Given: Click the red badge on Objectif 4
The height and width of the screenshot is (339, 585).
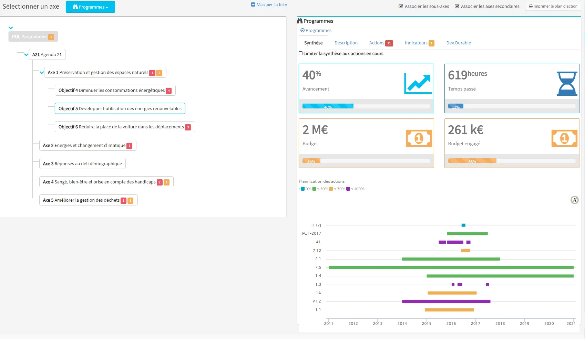Looking at the screenshot, I should pos(169,91).
